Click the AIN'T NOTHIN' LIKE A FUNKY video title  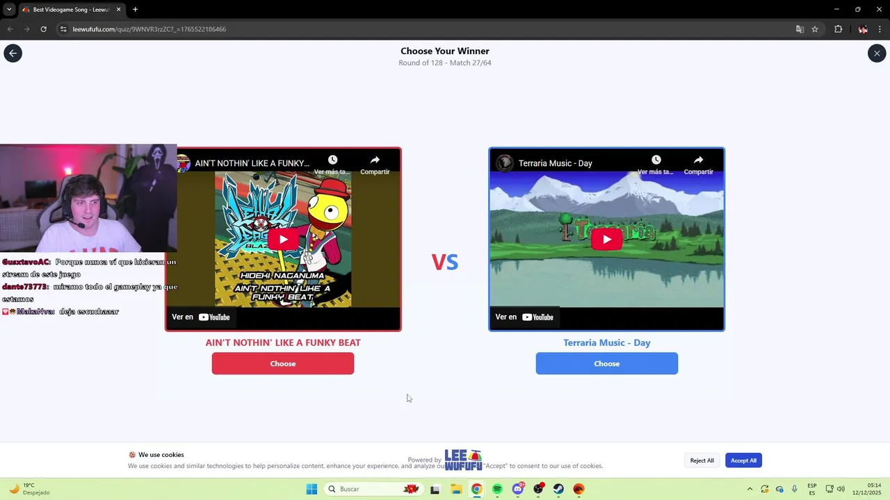tap(252, 163)
